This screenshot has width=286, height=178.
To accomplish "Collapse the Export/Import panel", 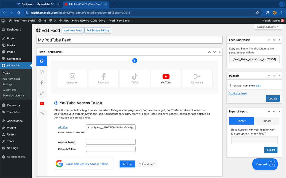I will click(279, 112).
